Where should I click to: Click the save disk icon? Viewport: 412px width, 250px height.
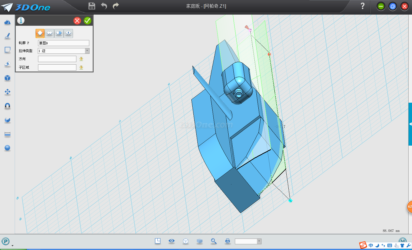click(x=92, y=6)
